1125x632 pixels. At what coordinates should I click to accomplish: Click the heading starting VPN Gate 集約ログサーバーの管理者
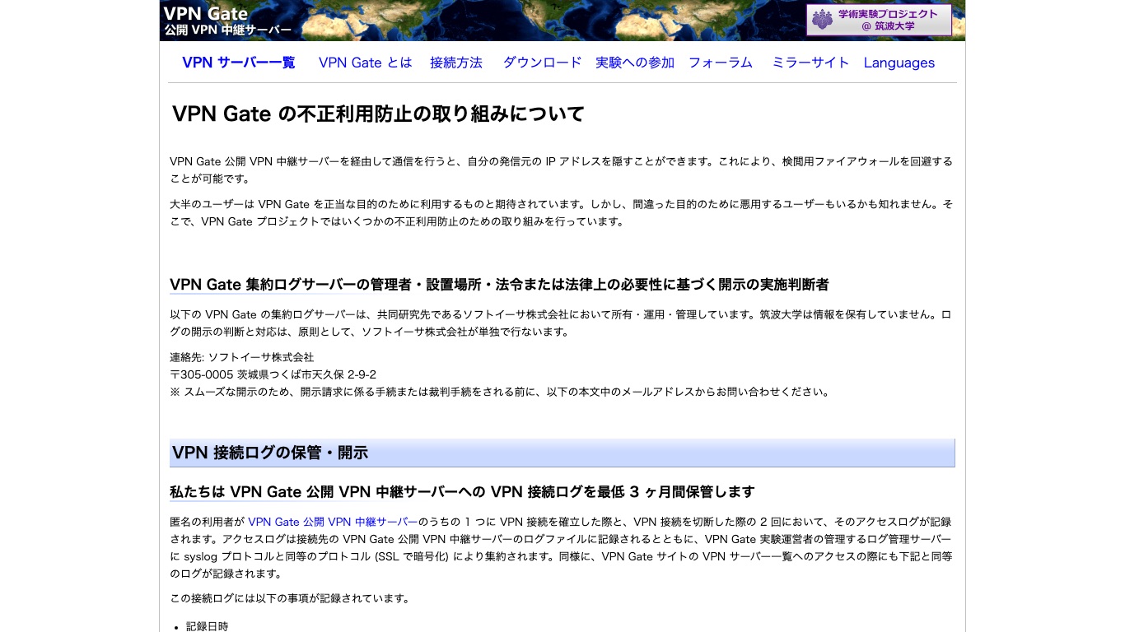(x=499, y=285)
